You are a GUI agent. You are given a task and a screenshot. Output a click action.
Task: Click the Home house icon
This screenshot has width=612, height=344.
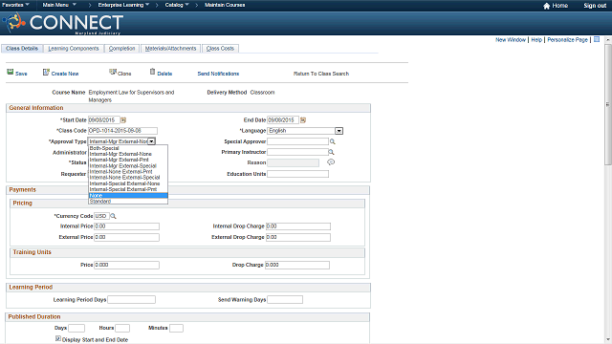(546, 6)
